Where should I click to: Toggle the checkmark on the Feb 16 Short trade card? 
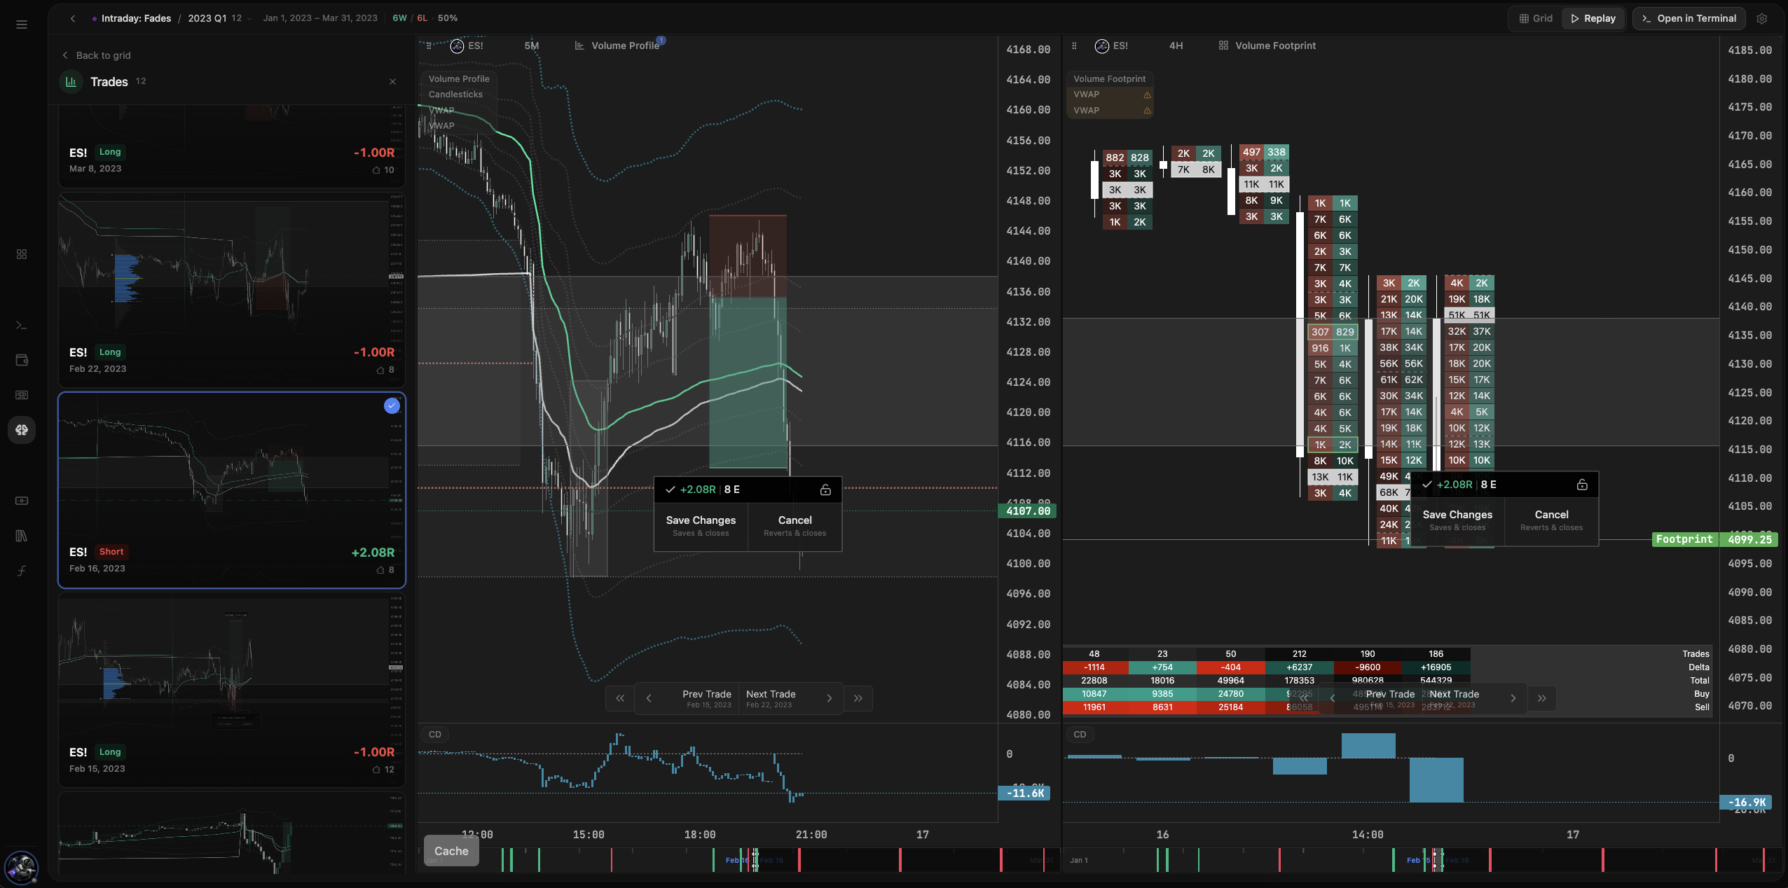(392, 405)
